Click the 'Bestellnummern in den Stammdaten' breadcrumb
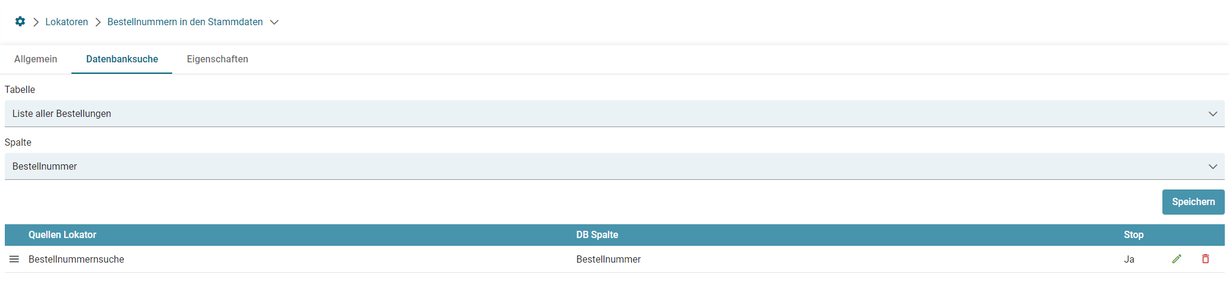The height and width of the screenshot is (283, 1229). 185,22
